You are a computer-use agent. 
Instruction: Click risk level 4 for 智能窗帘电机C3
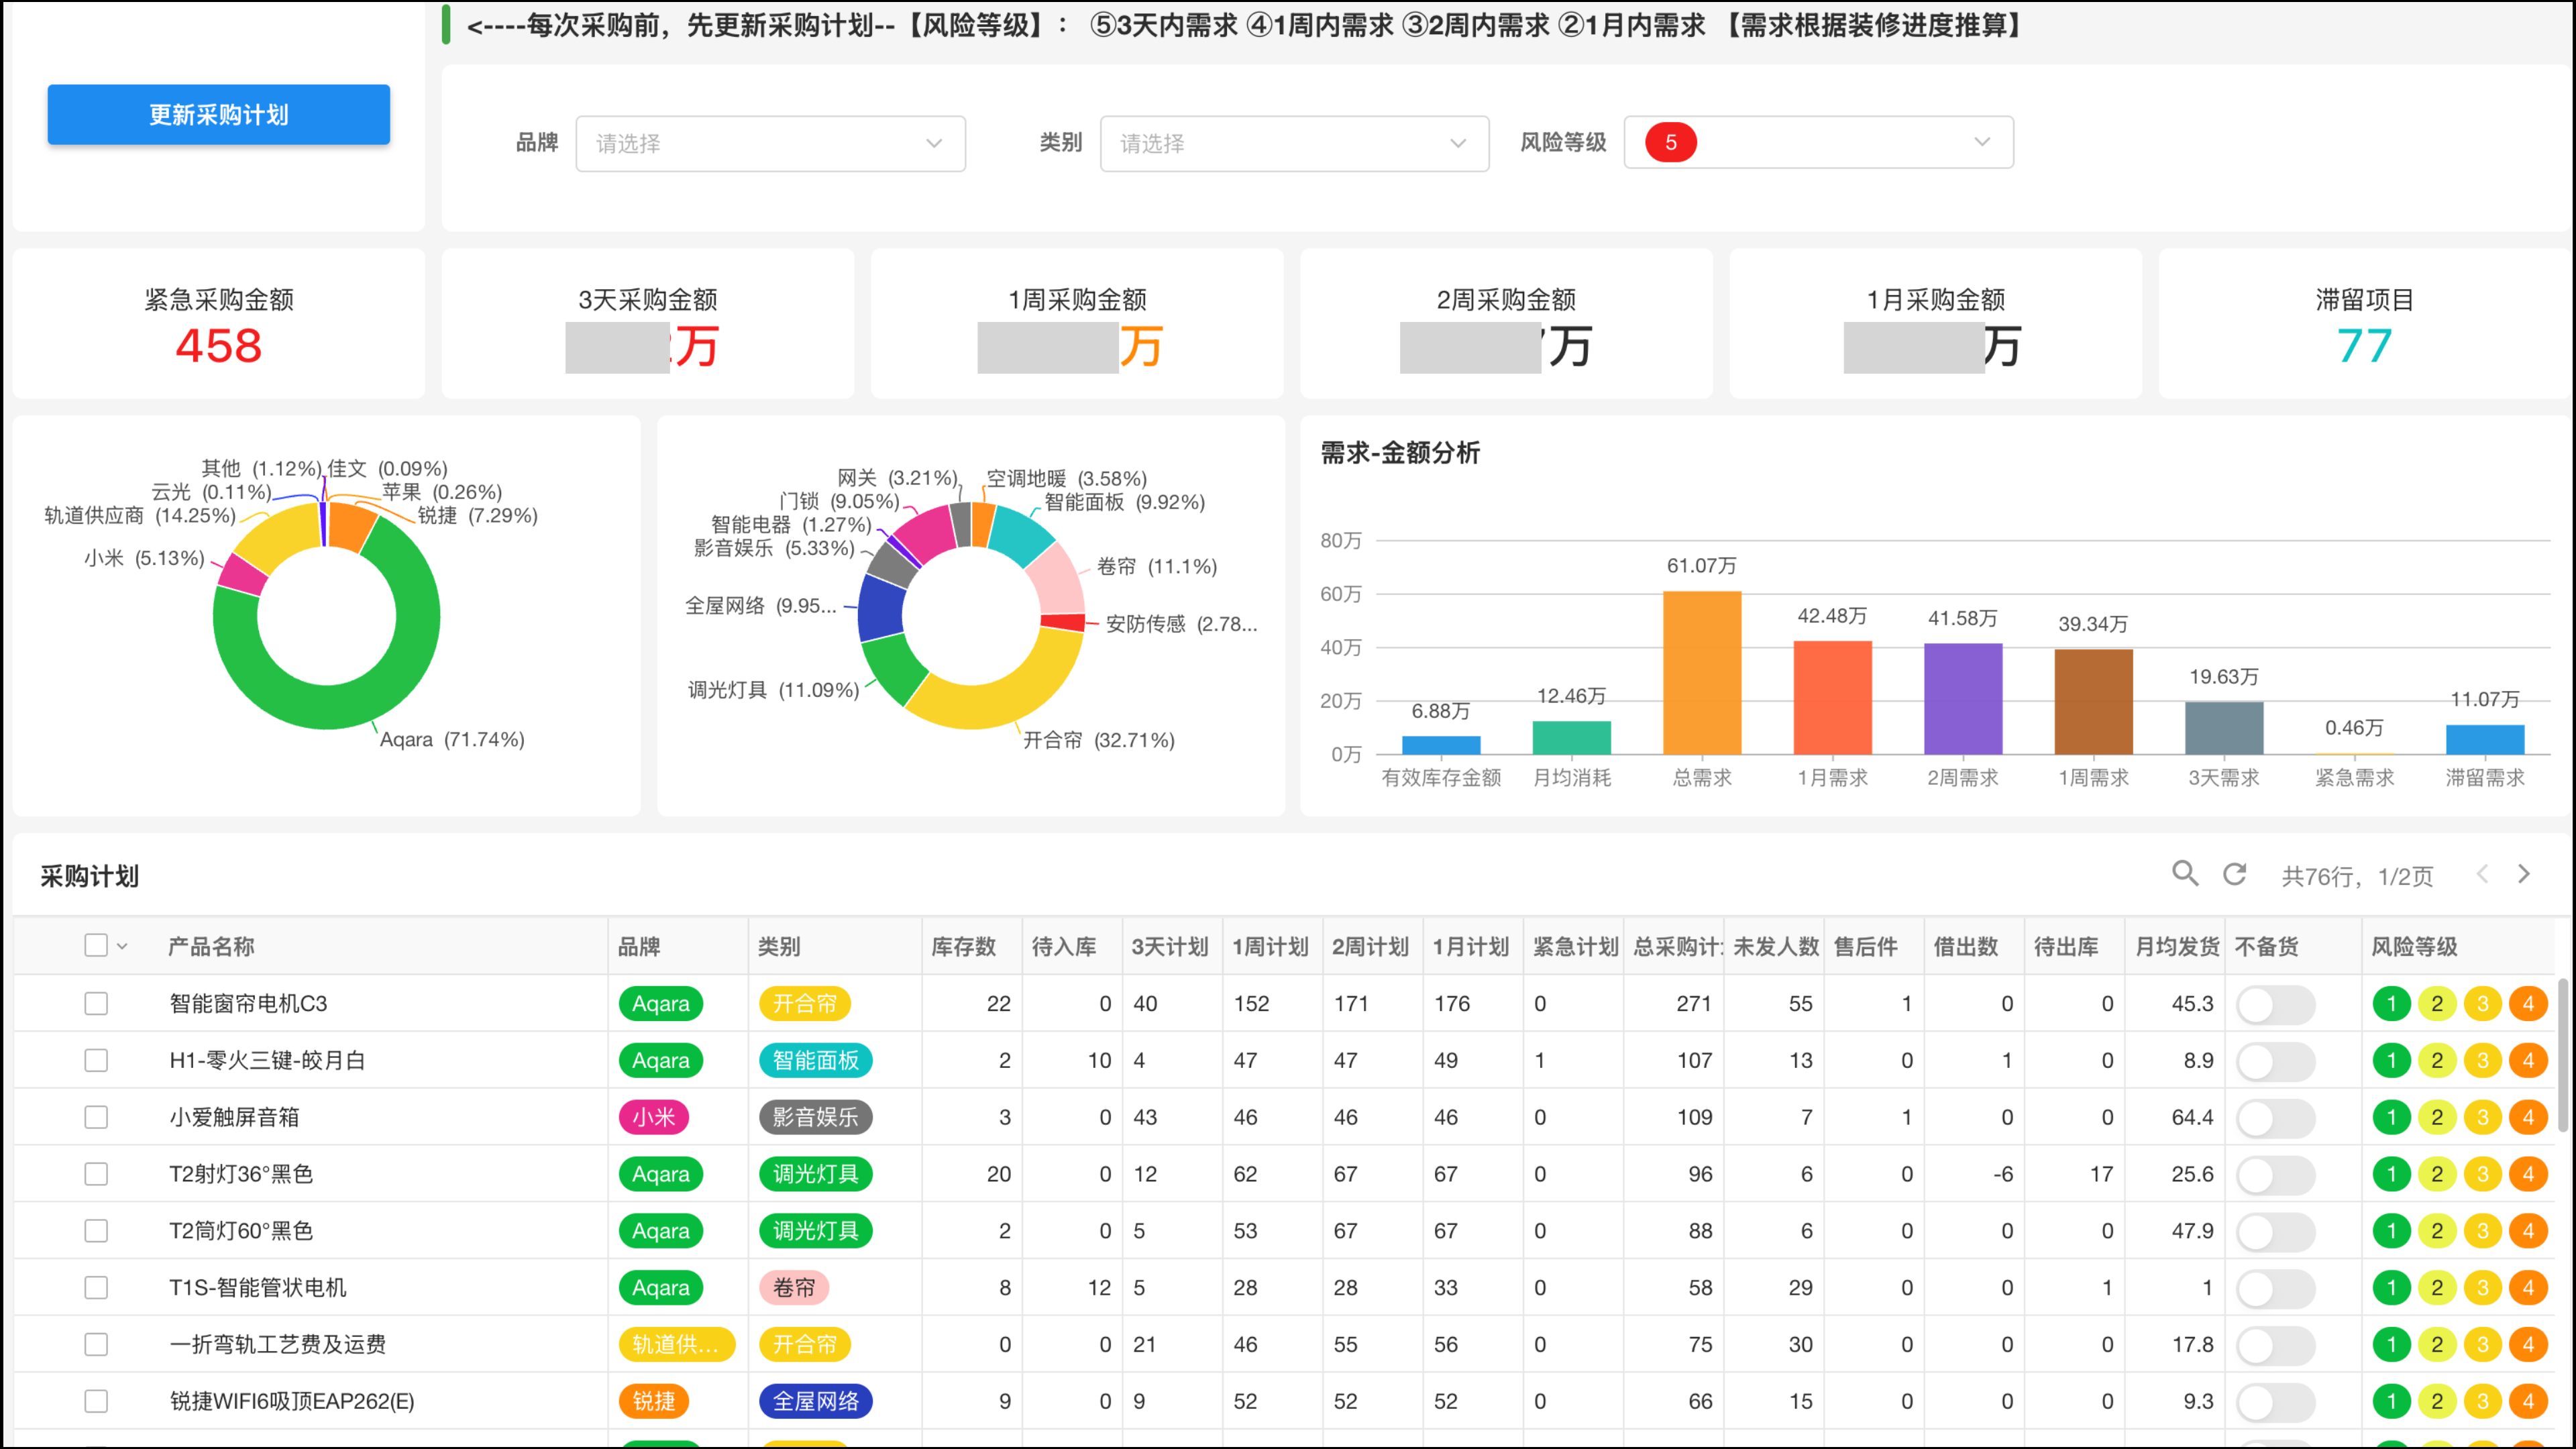click(x=2529, y=1004)
